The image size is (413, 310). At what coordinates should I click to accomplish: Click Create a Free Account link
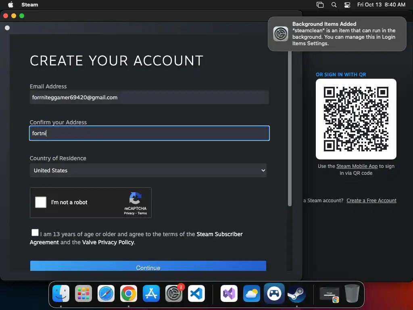click(x=371, y=200)
